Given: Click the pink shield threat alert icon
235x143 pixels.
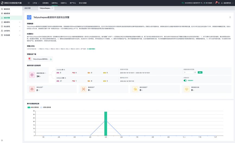Looking at the screenshot, I should point(32,75).
